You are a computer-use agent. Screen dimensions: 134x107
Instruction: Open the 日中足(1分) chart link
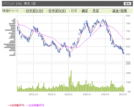pos(35,11)
